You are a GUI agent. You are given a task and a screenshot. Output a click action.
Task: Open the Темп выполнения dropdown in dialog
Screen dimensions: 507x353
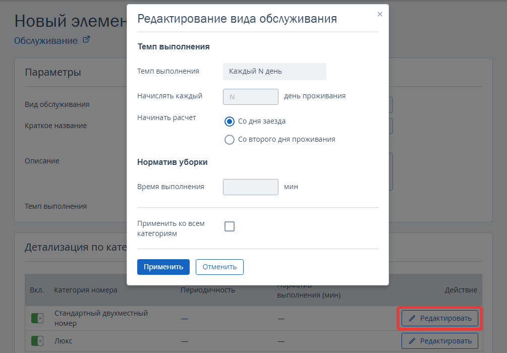274,72
